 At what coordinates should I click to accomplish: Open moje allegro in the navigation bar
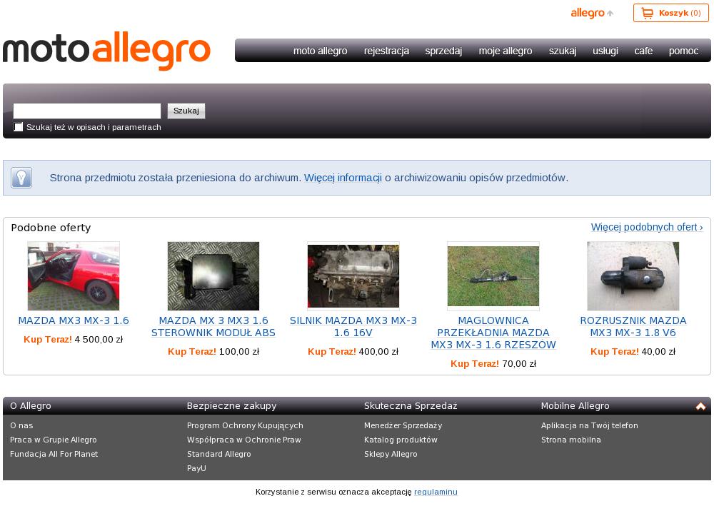(506, 51)
